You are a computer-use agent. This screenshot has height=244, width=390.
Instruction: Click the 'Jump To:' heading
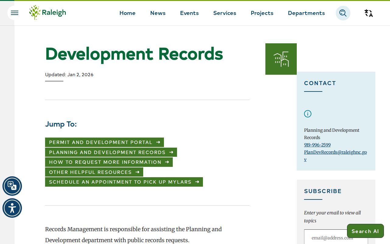(61, 124)
